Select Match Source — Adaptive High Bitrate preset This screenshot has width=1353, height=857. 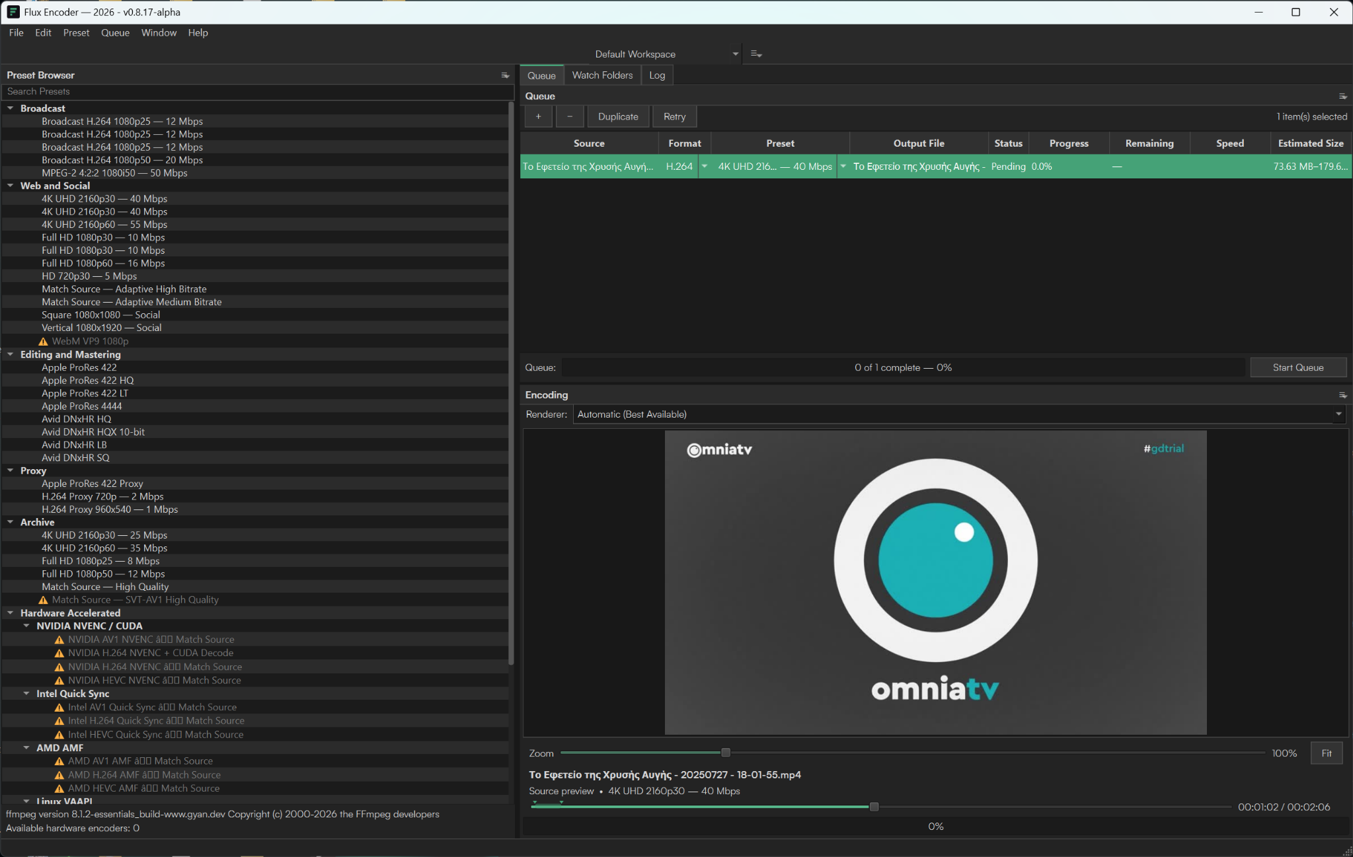pos(124,289)
